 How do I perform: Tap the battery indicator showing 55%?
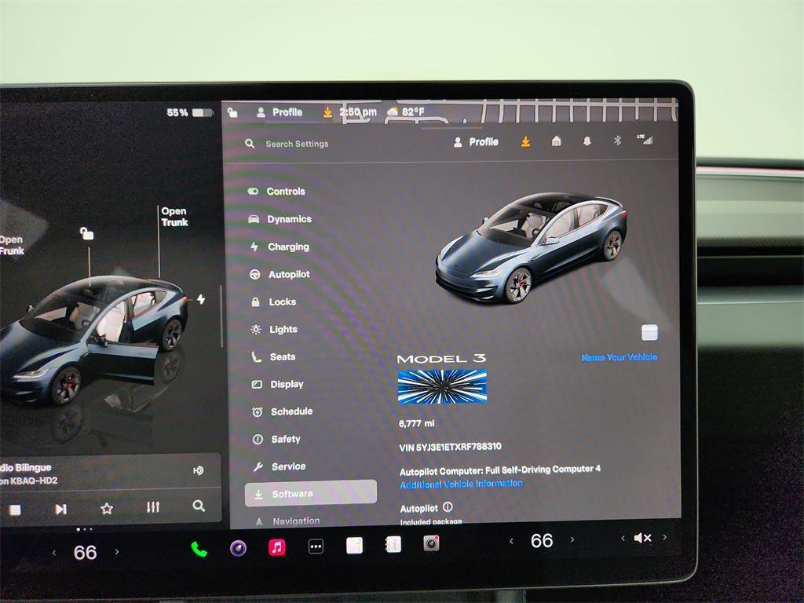[189, 112]
